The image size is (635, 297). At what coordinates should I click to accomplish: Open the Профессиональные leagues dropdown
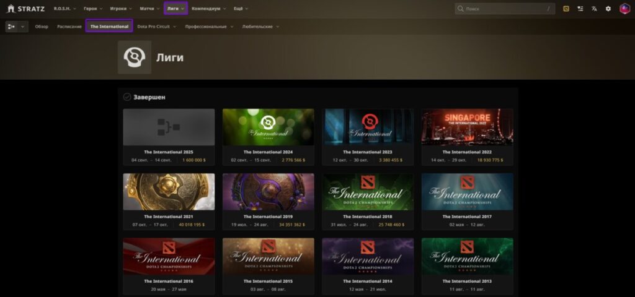point(209,27)
